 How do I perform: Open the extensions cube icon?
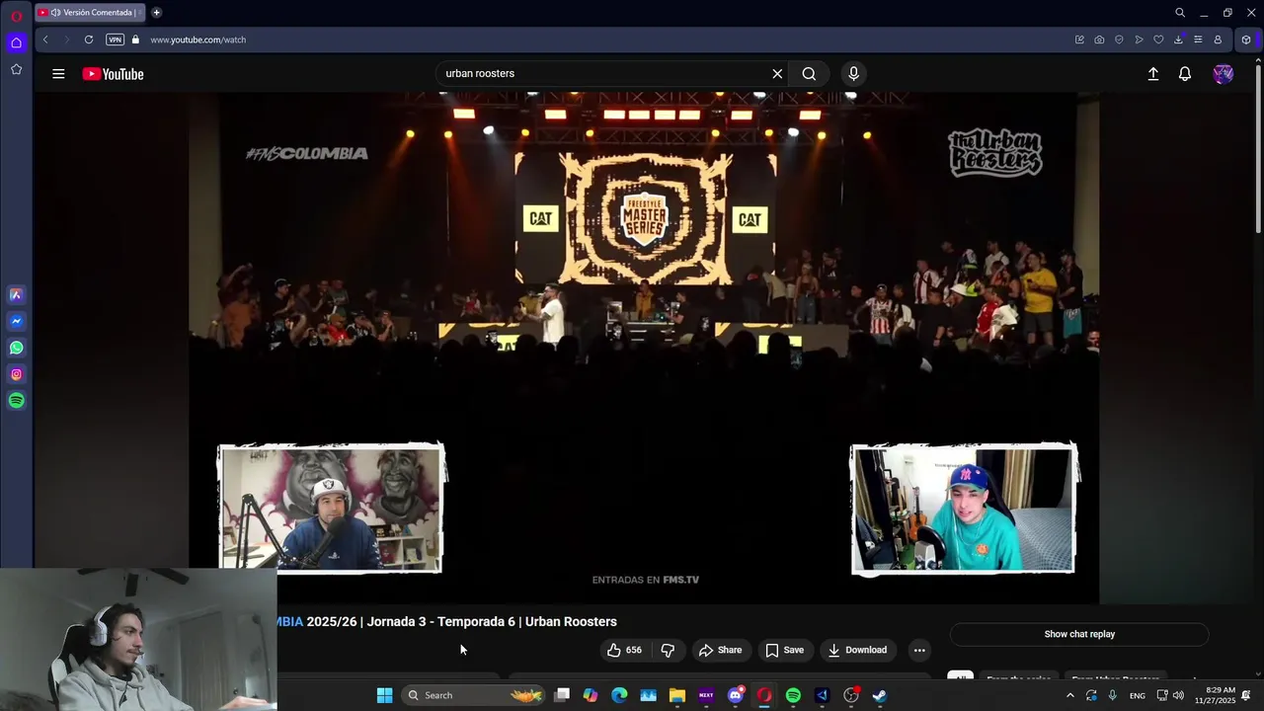coord(1246,39)
